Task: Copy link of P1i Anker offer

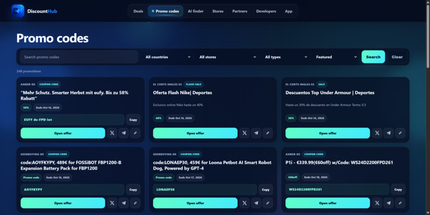Action: (400, 203)
